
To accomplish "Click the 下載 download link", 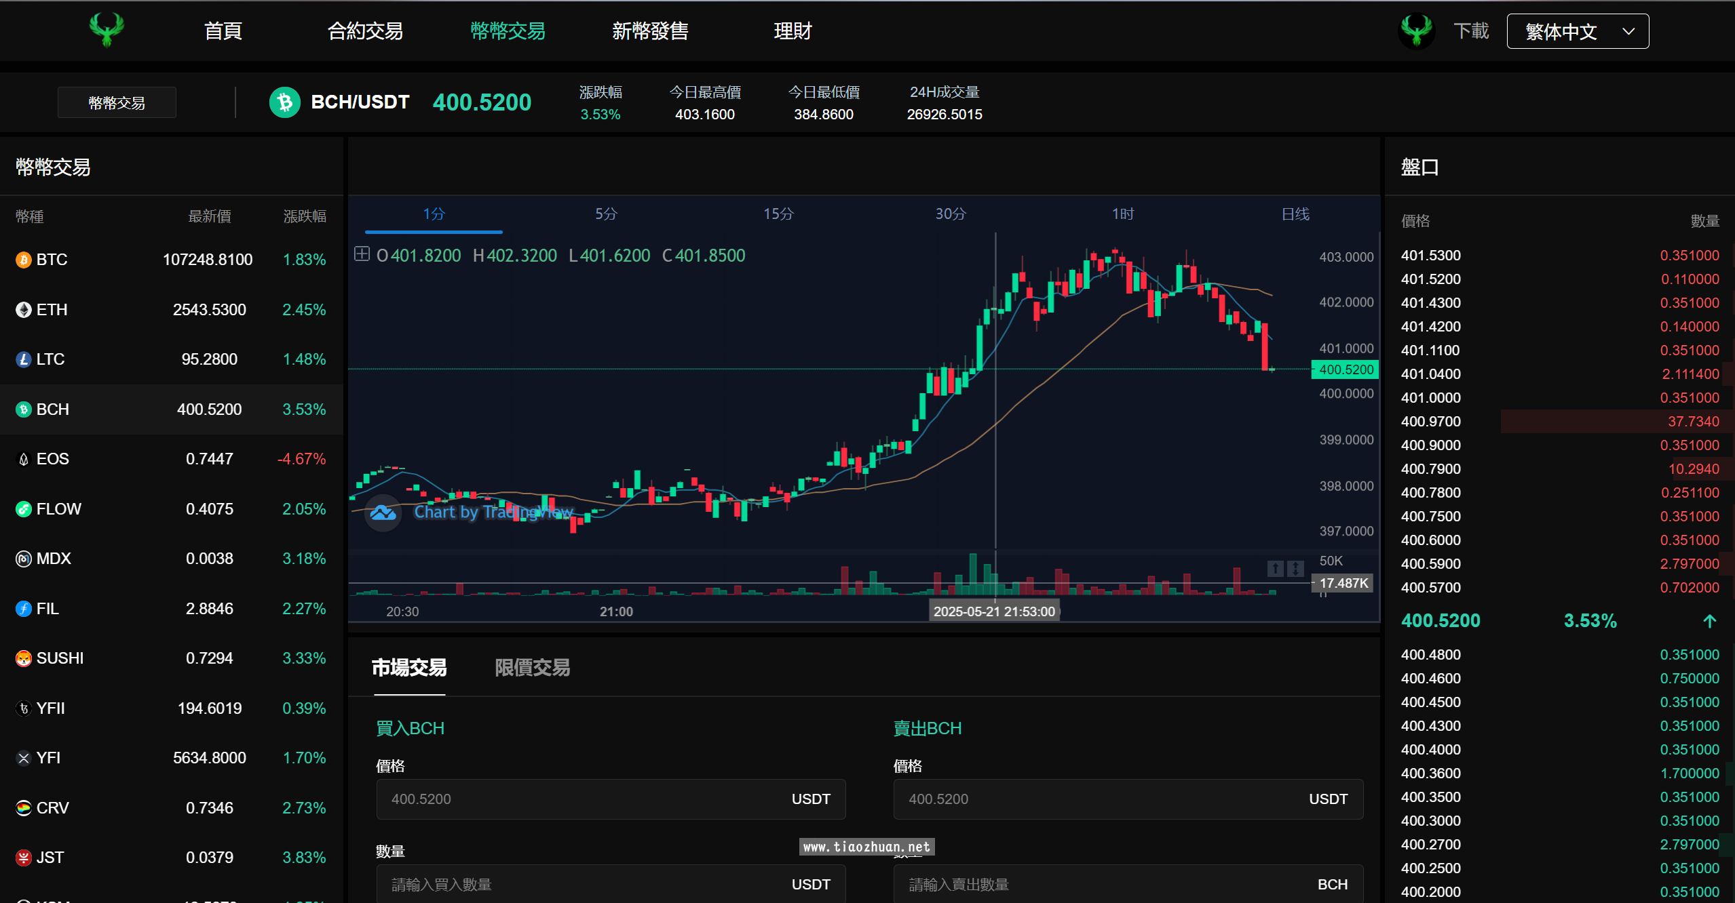I will 1470,31.
